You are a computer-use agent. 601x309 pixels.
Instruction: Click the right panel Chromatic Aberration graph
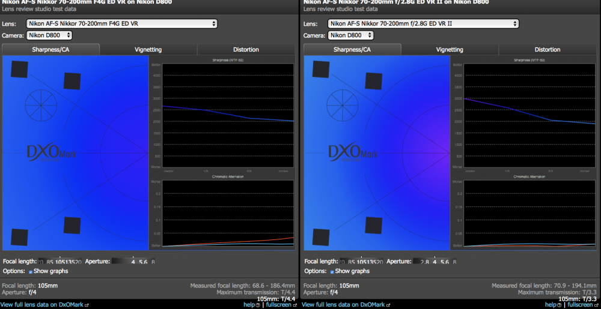click(x=529, y=214)
